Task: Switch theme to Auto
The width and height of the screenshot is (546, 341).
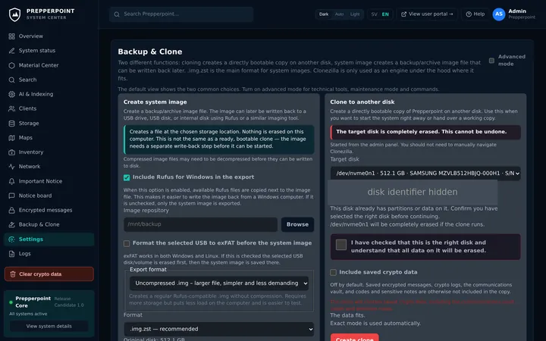Action: coord(339,14)
